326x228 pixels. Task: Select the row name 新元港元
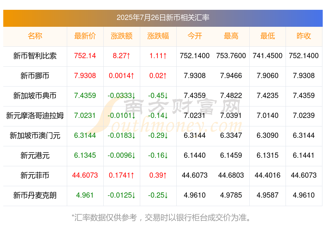pyautogui.click(x=35, y=155)
